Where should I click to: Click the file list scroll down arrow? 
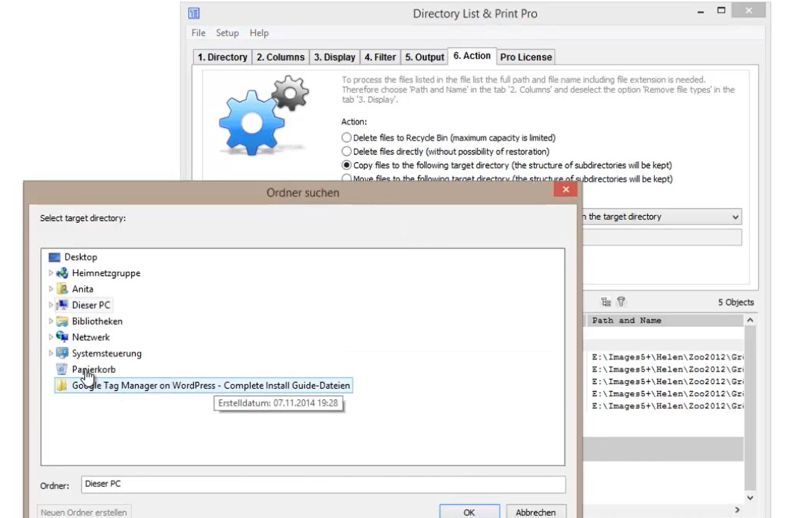(750, 497)
